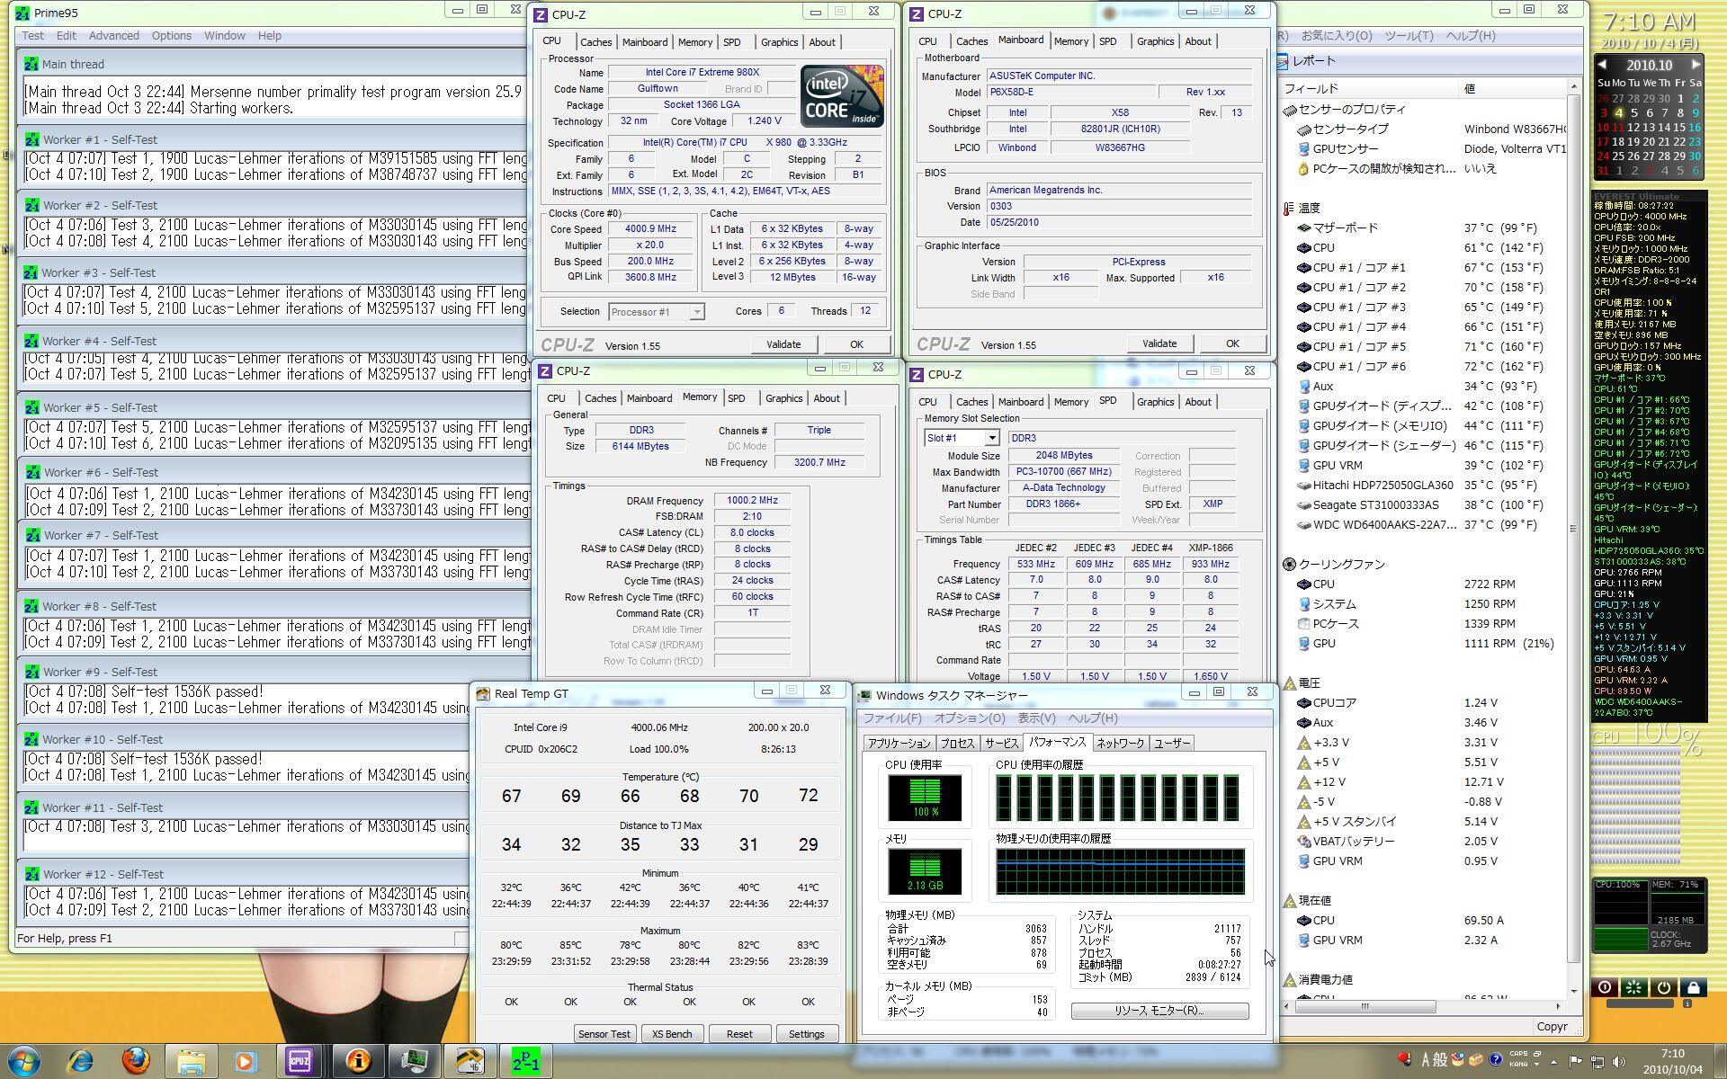Image resolution: width=1727 pixels, height=1079 pixels.
Task: Open the Task Manager taskbar icon
Action: pyautogui.click(x=414, y=1061)
